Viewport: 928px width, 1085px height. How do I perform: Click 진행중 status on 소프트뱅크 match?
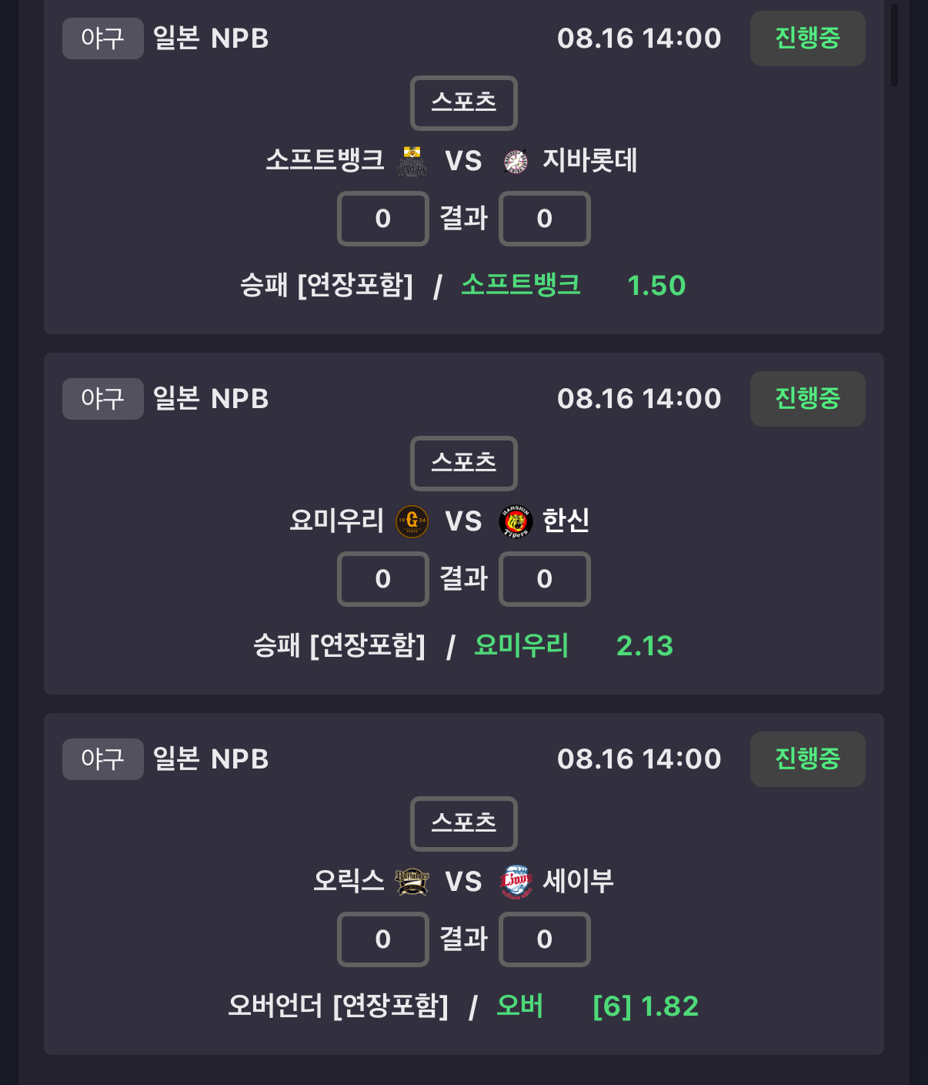point(808,39)
